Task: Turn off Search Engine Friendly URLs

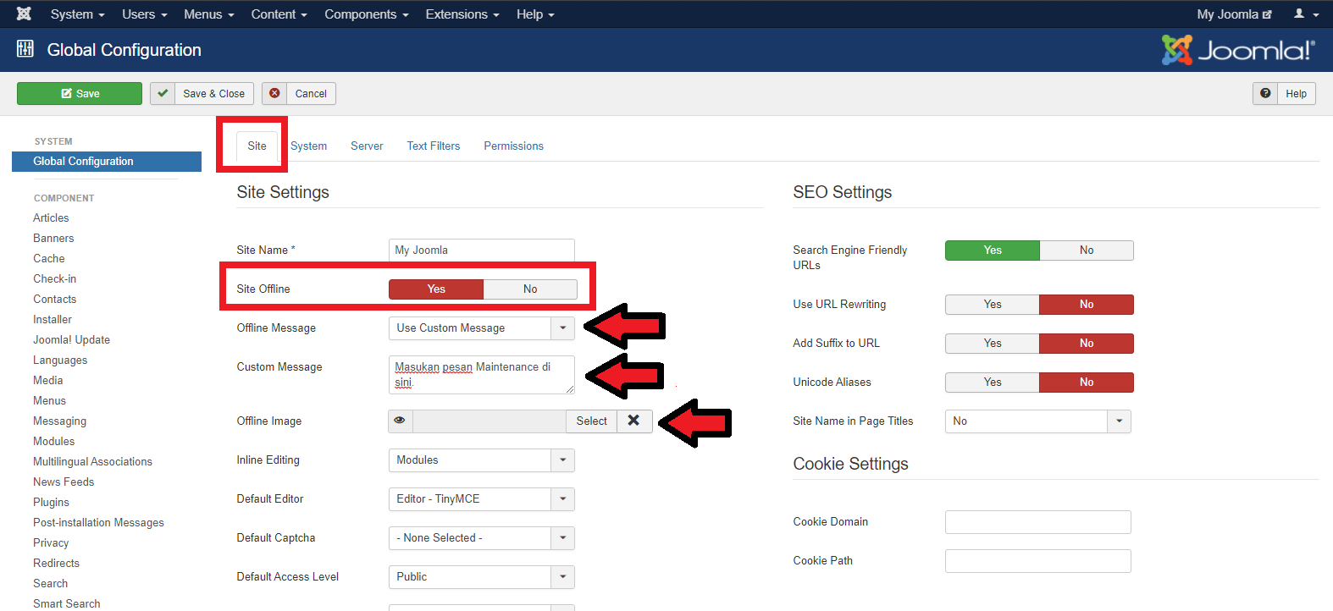Action: click(1086, 250)
